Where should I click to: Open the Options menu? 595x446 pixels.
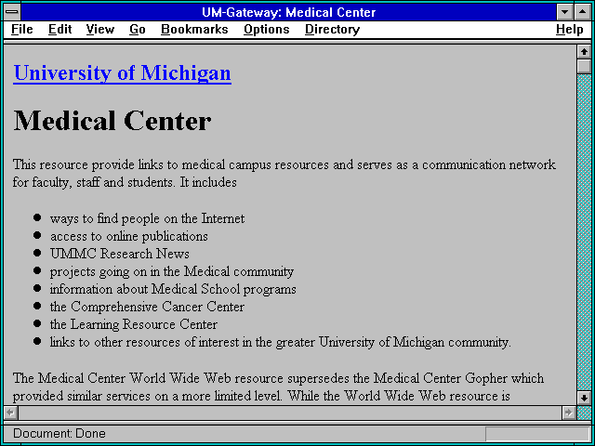tap(267, 30)
